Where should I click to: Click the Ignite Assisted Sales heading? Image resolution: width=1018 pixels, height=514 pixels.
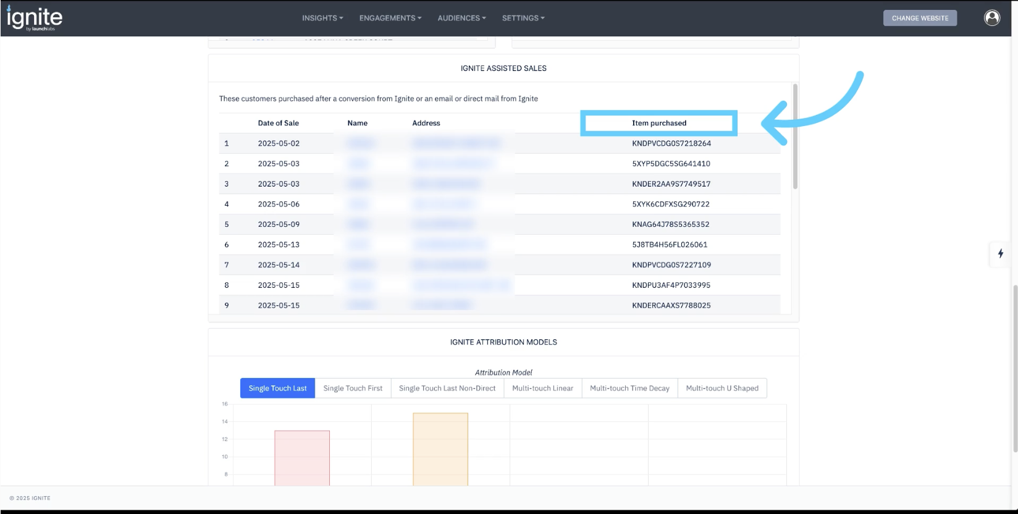click(503, 69)
